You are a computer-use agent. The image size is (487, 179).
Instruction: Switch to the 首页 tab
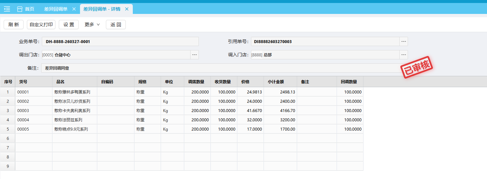point(30,9)
